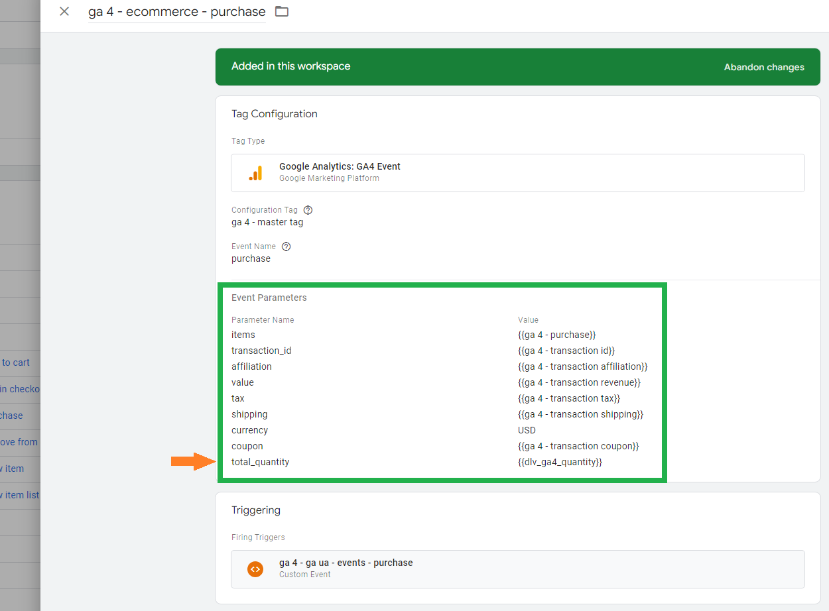Image resolution: width=829 pixels, height=611 pixels.
Task: Select the Google Analytics: GA4 Event tag type
Action: pyautogui.click(x=518, y=173)
